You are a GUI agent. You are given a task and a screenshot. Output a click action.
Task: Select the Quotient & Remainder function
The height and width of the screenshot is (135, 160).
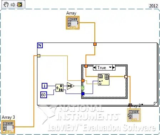coord(60,88)
